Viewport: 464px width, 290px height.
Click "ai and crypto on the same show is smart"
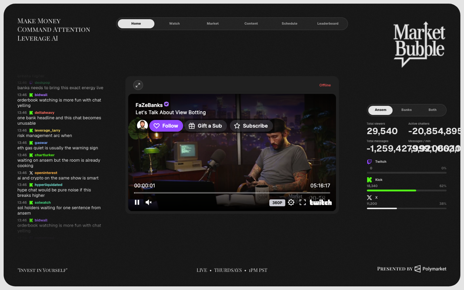point(58,178)
